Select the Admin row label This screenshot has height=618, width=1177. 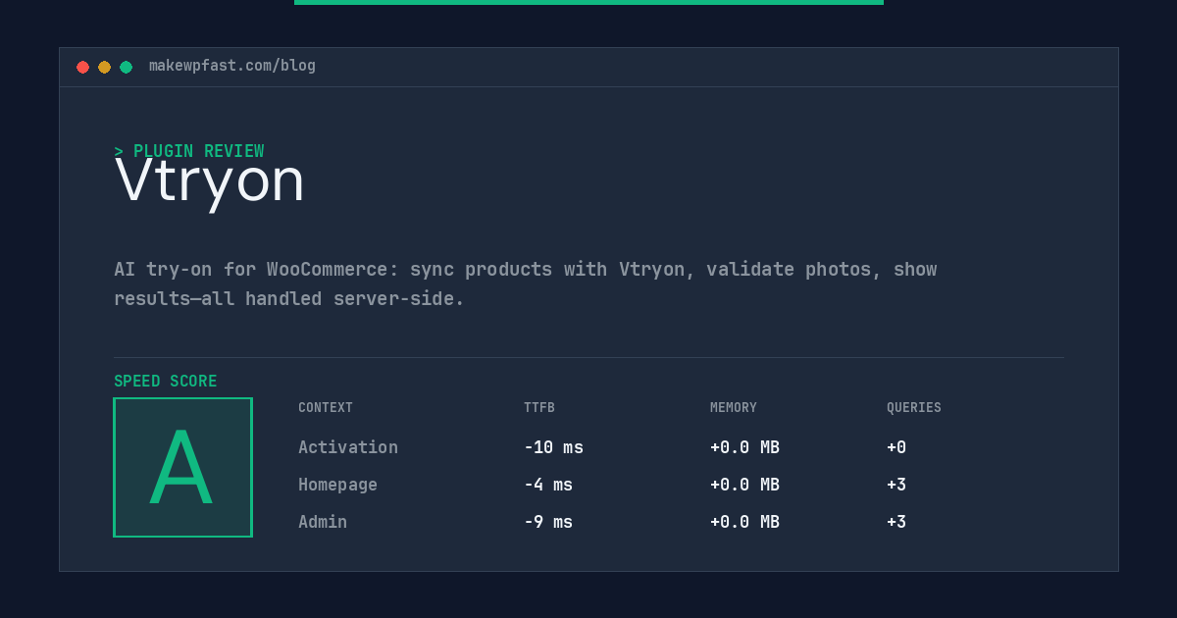(323, 522)
